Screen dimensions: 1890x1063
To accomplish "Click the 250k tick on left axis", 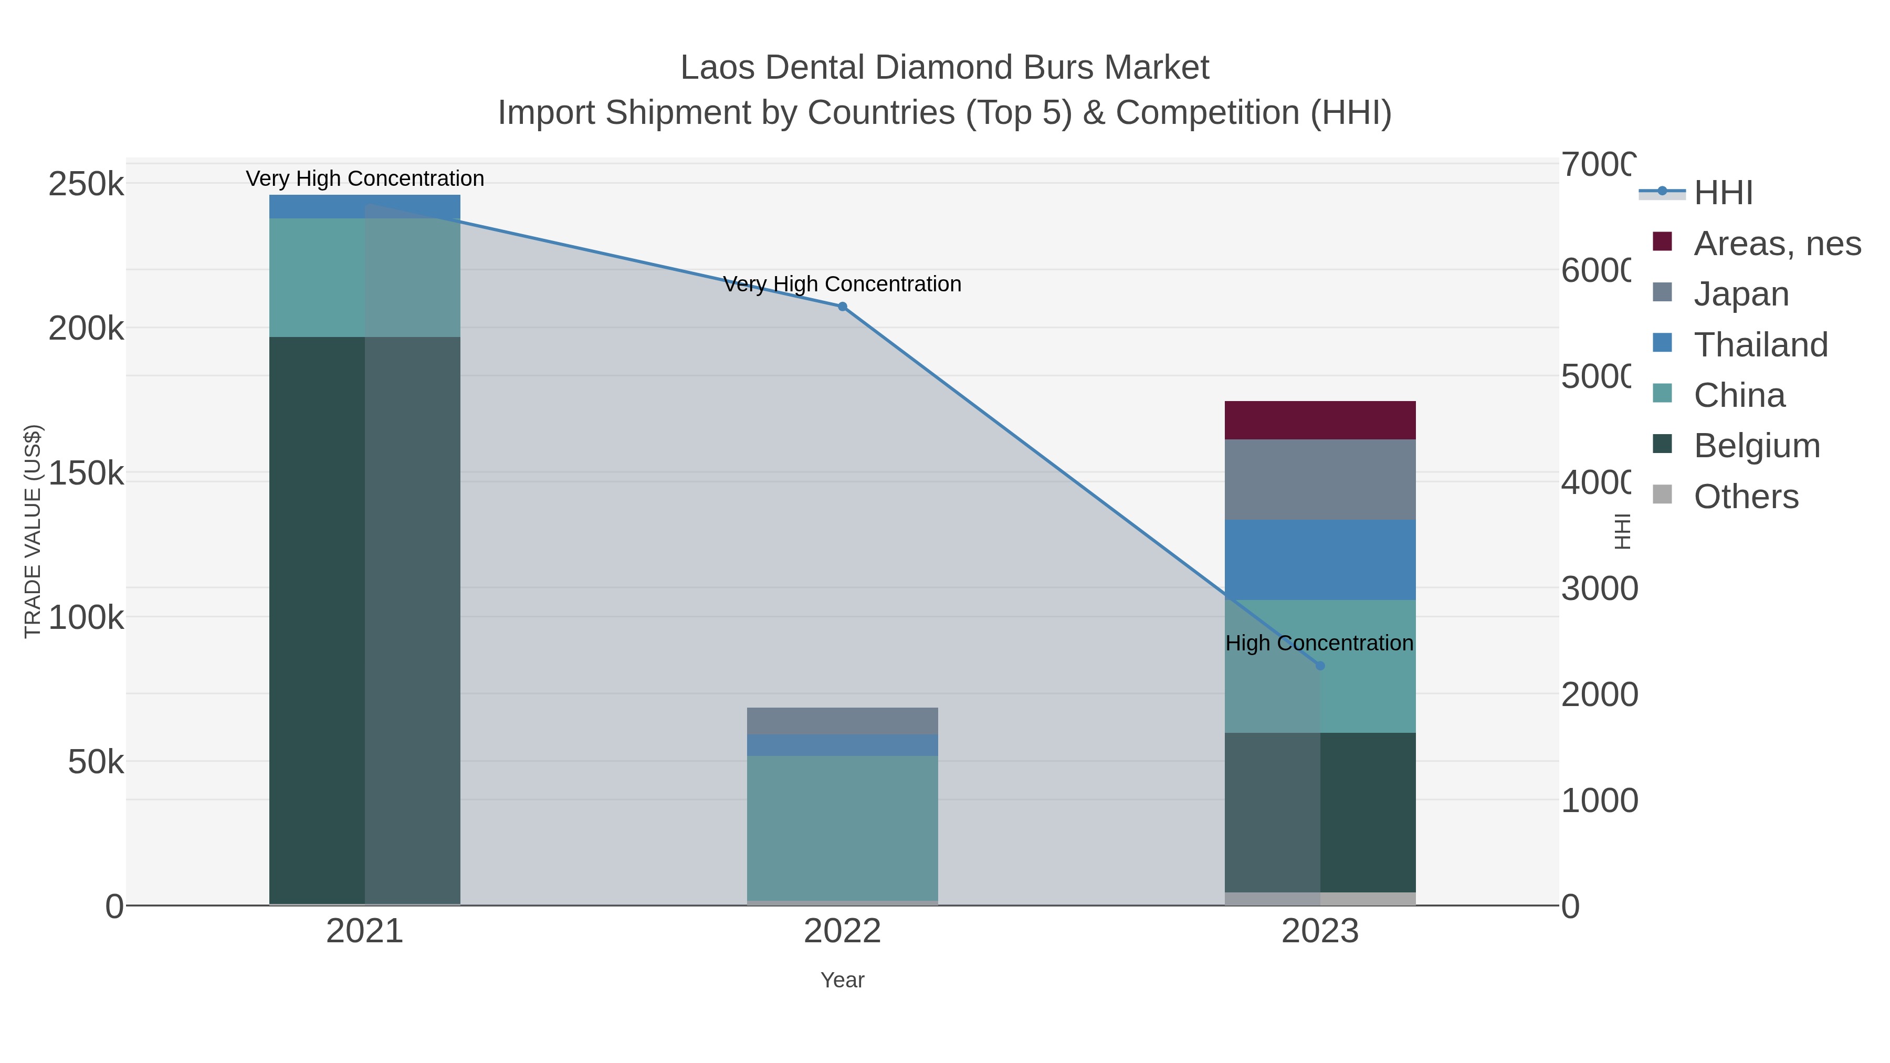I will pos(86,184).
